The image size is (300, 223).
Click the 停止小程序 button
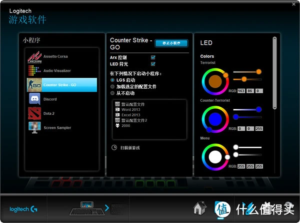click(x=171, y=43)
